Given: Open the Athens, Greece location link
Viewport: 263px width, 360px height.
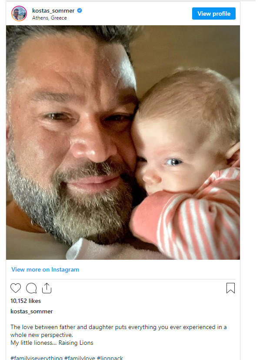Looking at the screenshot, I should 50,18.
